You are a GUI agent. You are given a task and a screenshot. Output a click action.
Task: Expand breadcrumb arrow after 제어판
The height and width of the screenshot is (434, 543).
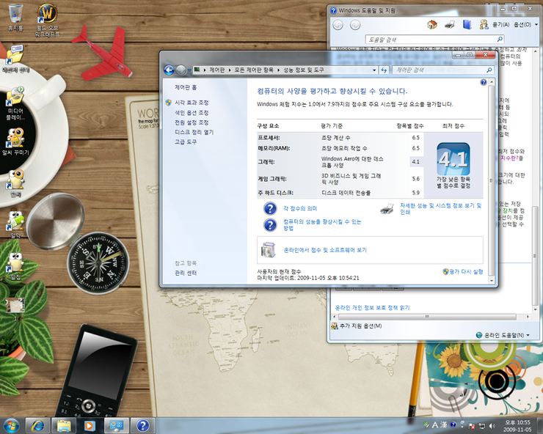point(230,70)
